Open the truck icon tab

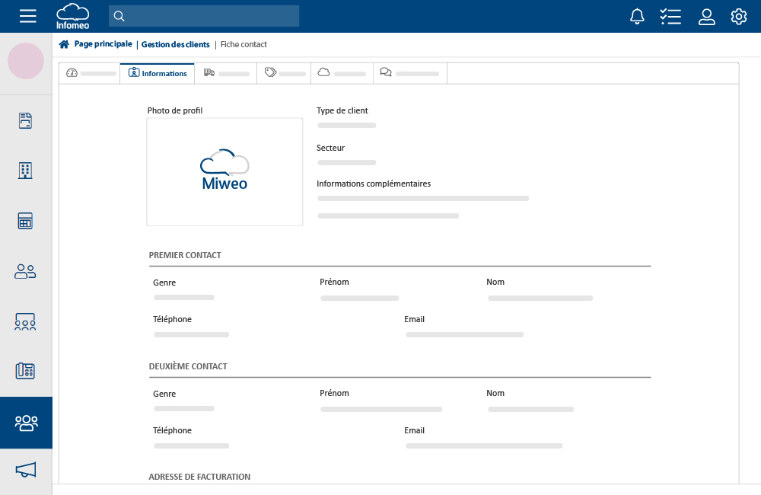(x=225, y=73)
